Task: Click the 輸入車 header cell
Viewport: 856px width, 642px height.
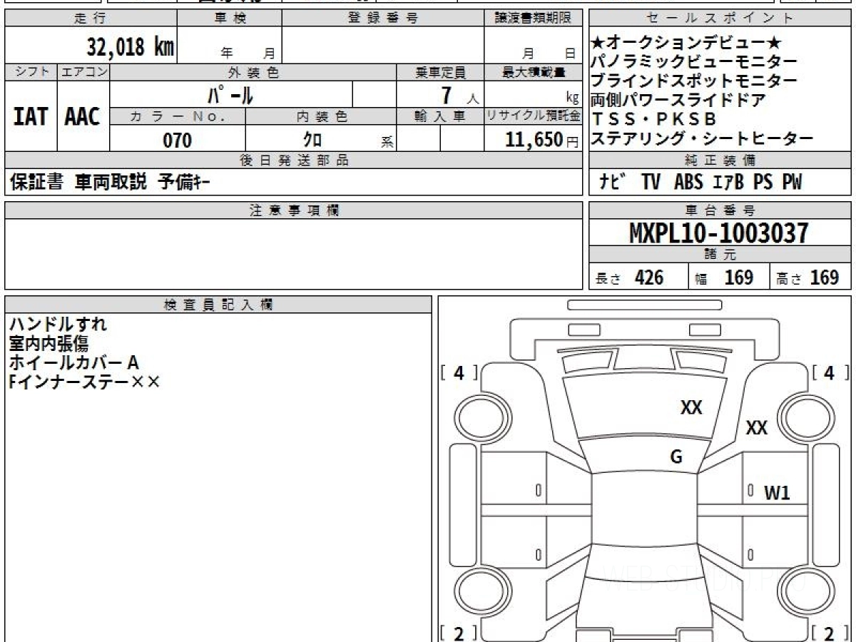Action: click(x=440, y=116)
